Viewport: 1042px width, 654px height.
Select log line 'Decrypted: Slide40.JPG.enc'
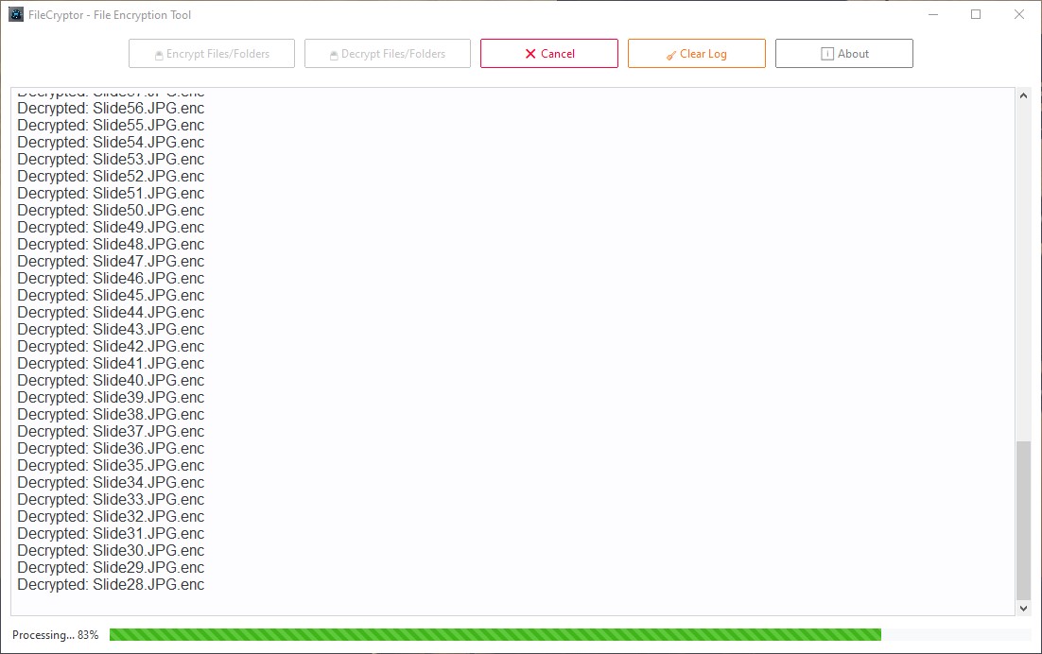pos(111,381)
